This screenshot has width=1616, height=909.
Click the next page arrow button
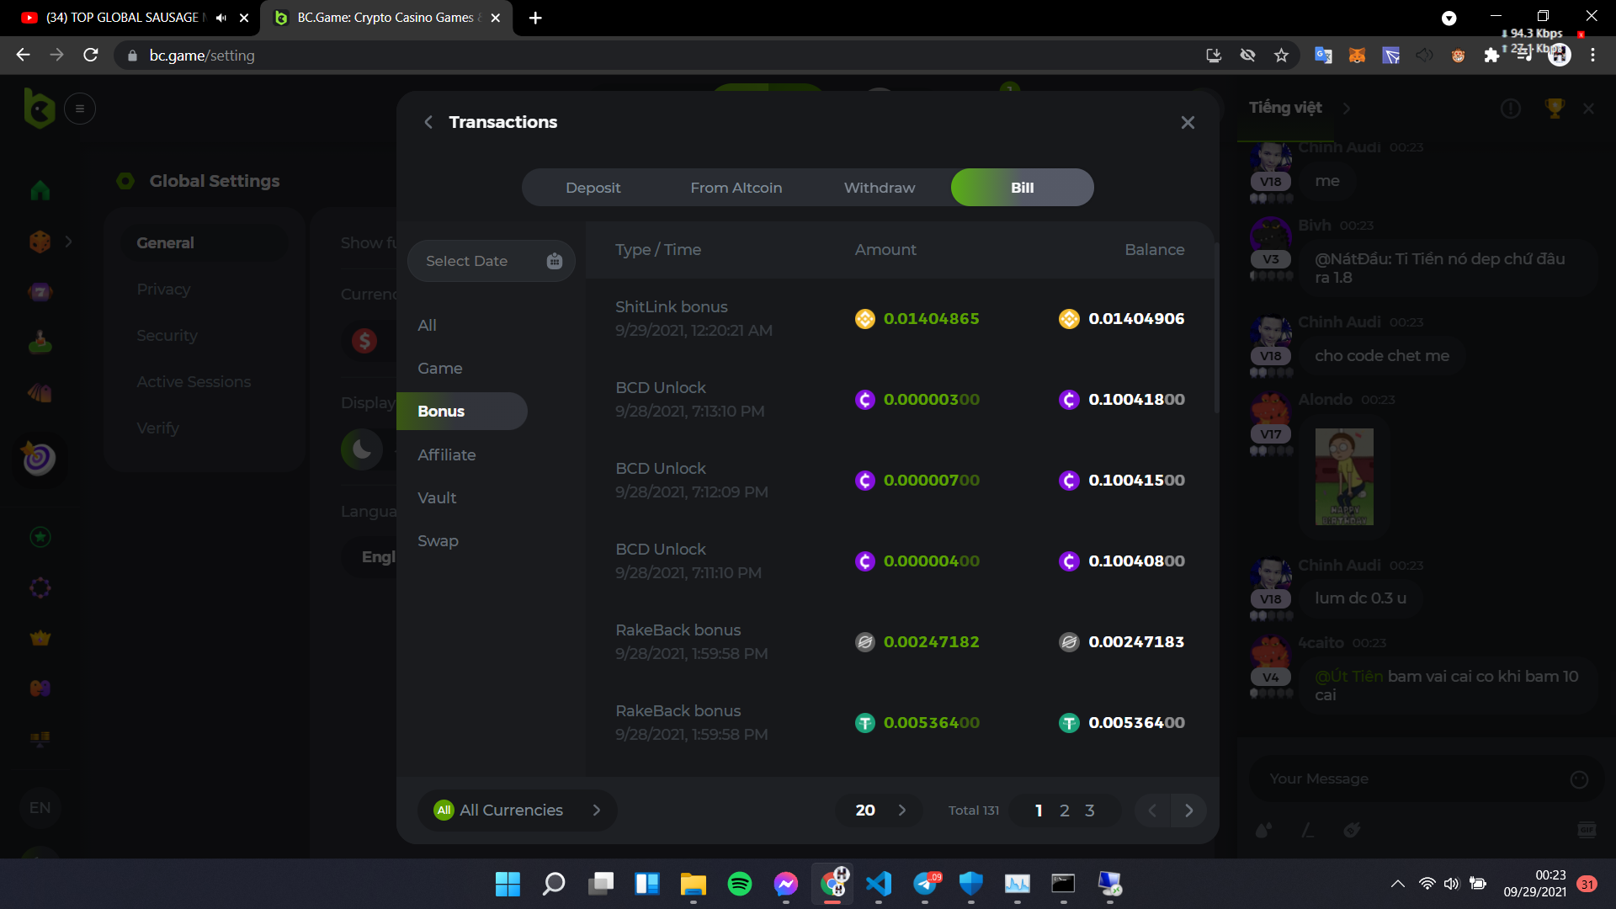pyautogui.click(x=1188, y=810)
